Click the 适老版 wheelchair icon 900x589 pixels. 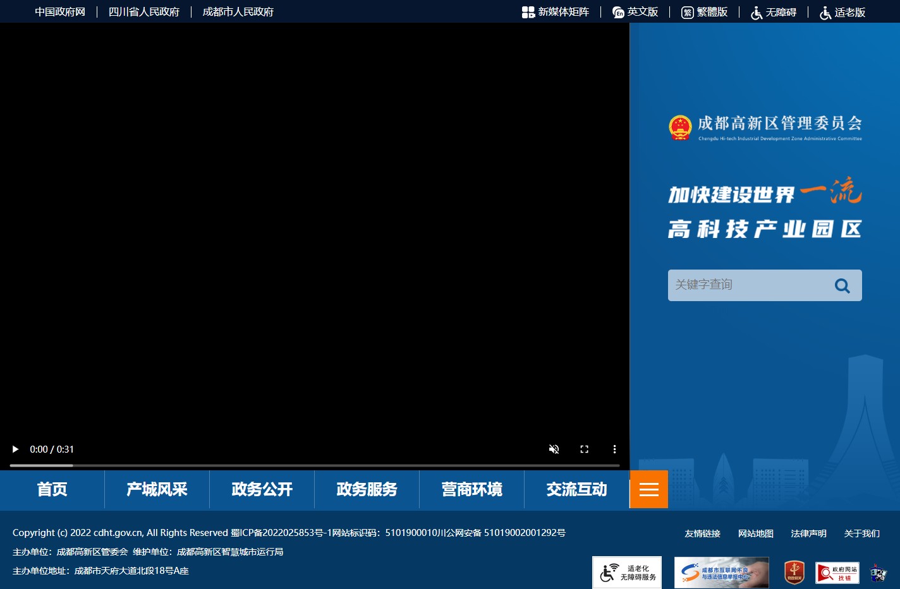point(825,13)
